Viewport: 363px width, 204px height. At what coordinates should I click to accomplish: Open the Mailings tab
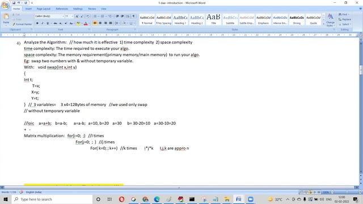coord(78,9)
